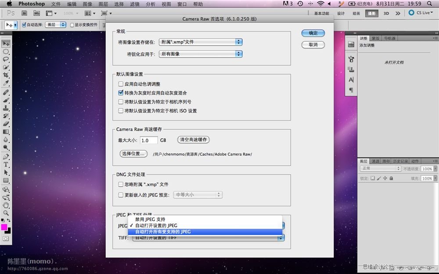
Task: Select the Lasso tool
Action: pos(6,59)
